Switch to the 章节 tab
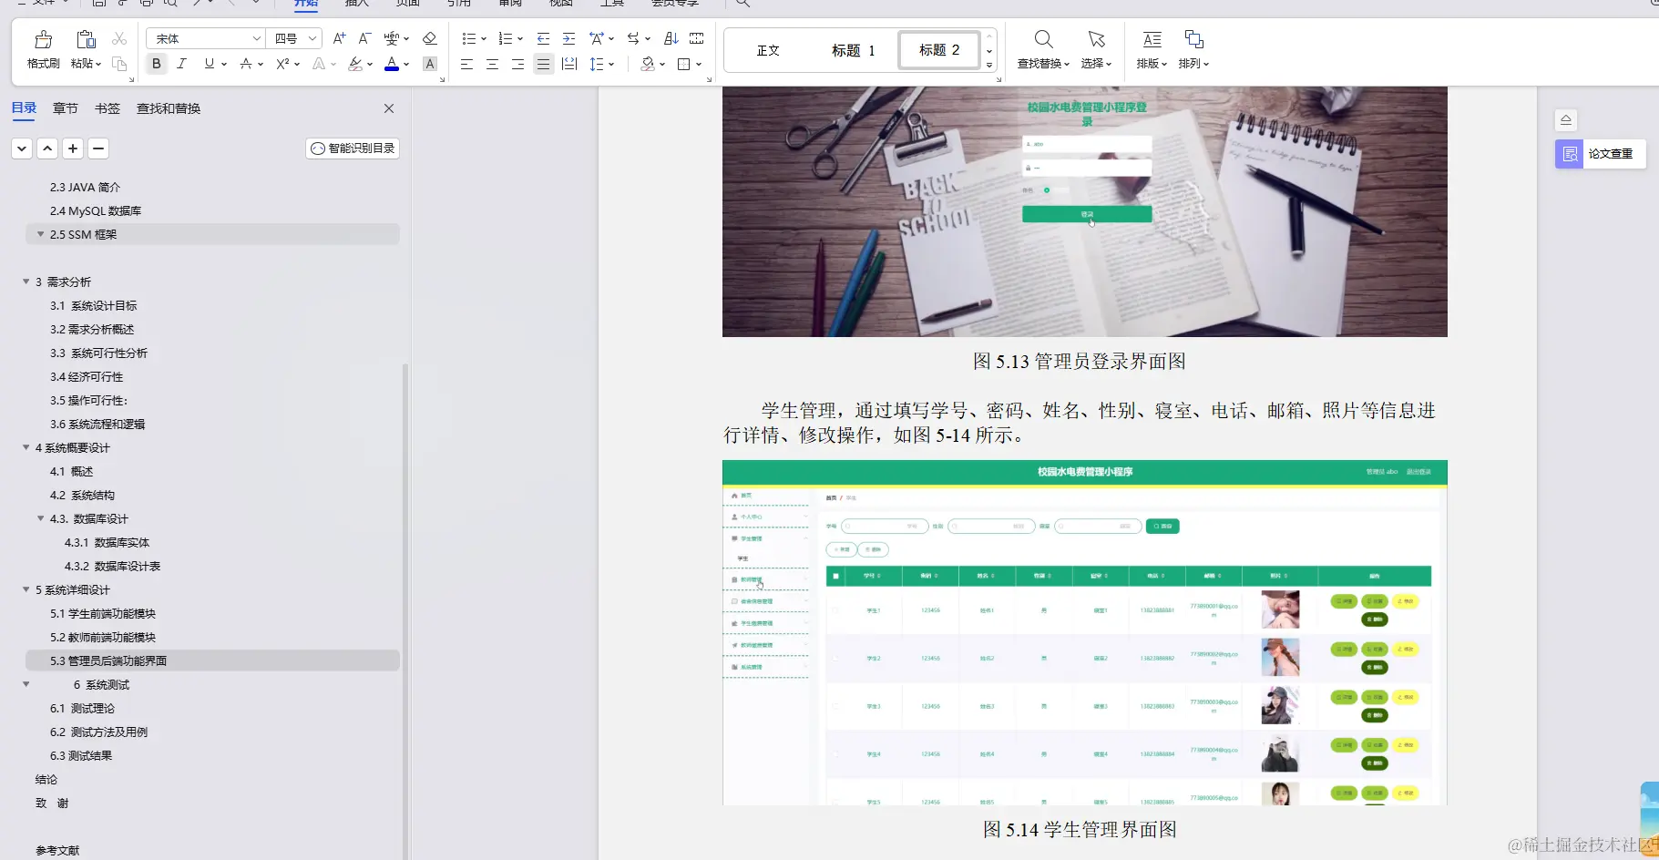1659x860 pixels. tap(66, 107)
